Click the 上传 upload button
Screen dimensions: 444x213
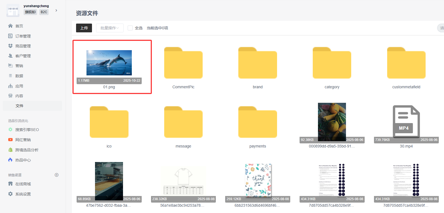[84, 28]
